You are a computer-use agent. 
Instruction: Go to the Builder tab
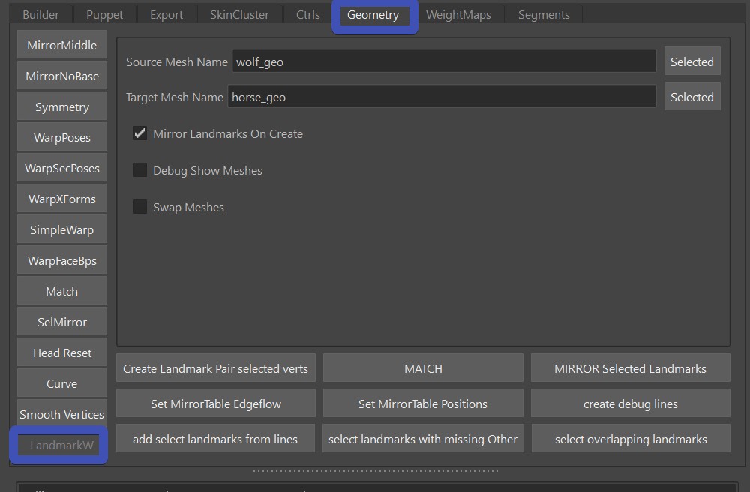pos(41,14)
